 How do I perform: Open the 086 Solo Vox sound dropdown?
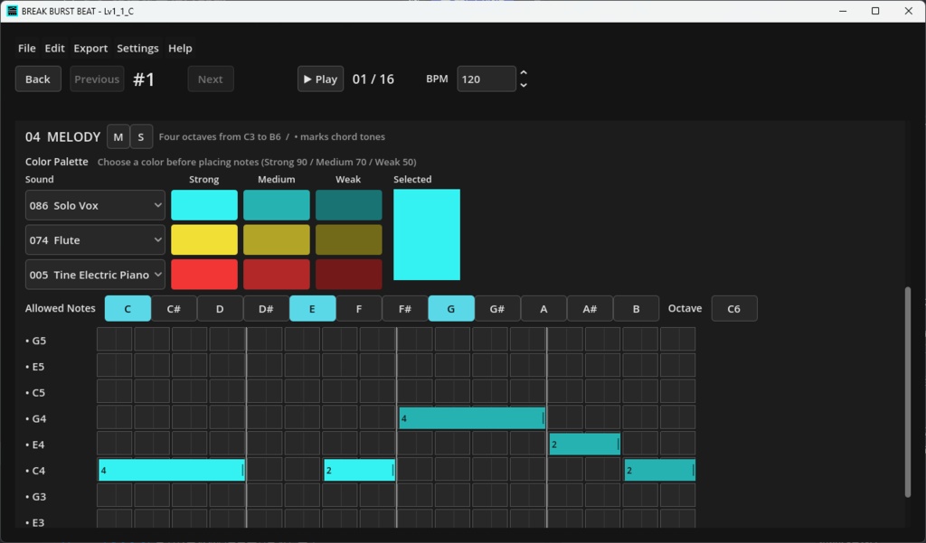pos(95,205)
